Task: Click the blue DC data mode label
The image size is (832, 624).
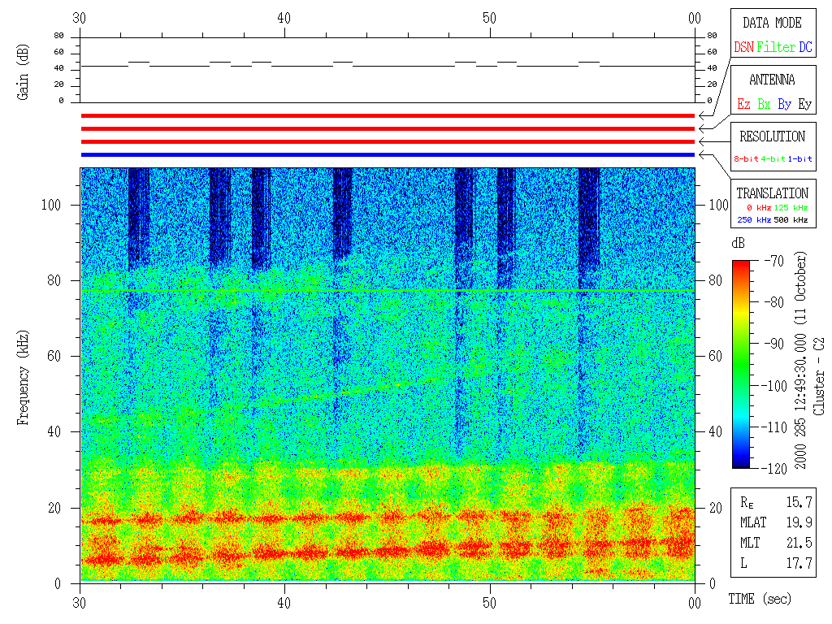Action: [805, 48]
